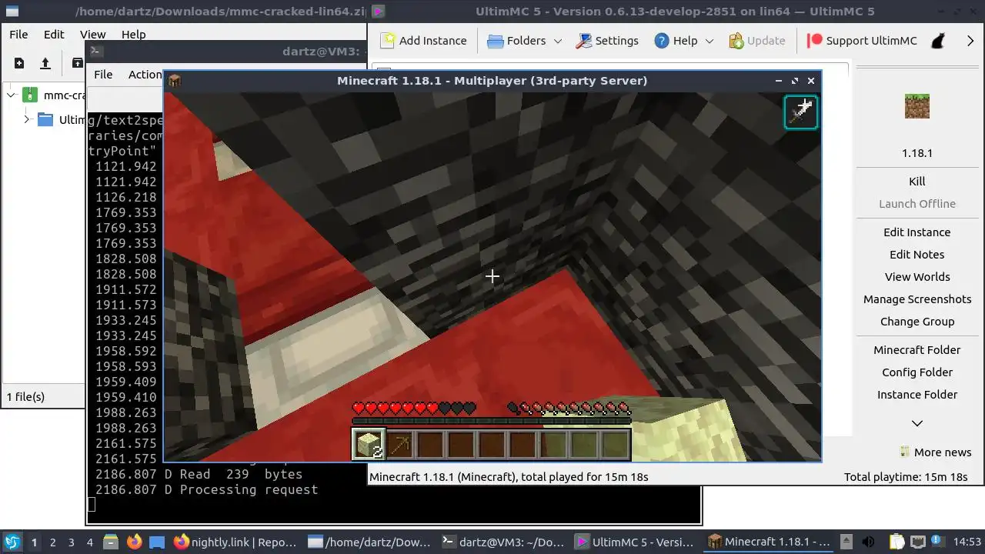Click Launch Offline in the instance panel

(x=917, y=204)
